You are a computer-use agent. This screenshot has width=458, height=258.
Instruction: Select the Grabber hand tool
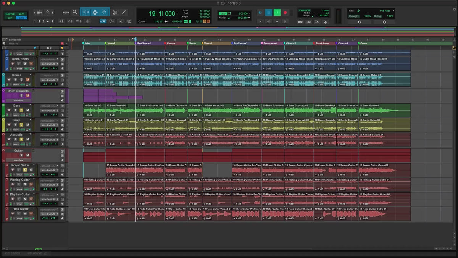pos(104,12)
